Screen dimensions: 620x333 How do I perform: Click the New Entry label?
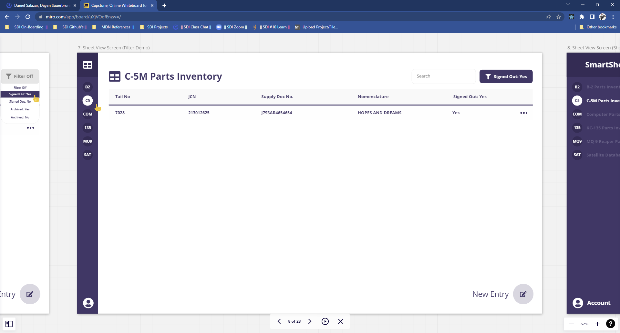click(x=491, y=294)
